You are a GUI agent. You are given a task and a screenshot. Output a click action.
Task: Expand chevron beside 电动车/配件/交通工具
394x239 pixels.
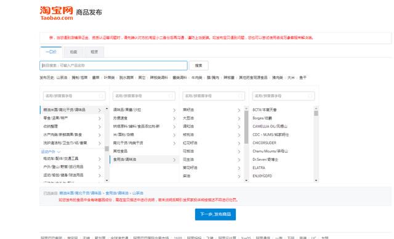[x=100, y=159]
